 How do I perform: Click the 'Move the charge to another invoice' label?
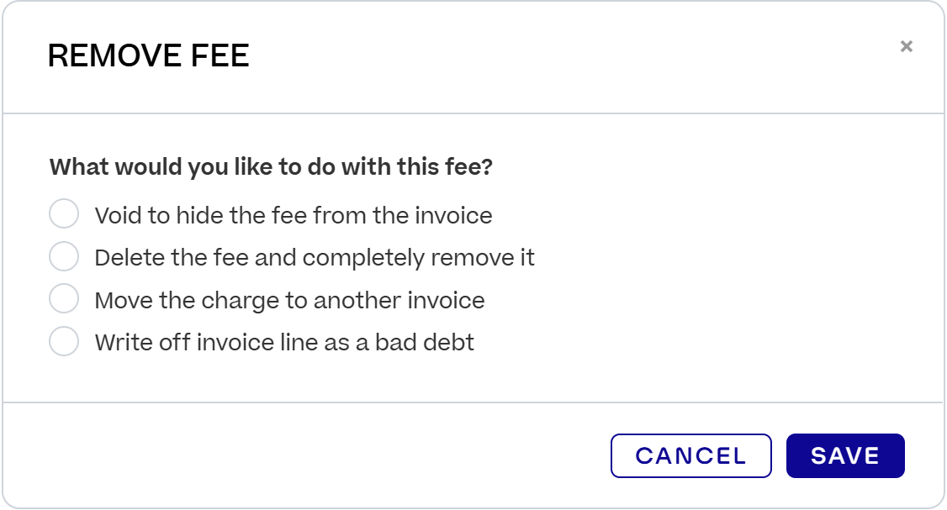coord(289,300)
